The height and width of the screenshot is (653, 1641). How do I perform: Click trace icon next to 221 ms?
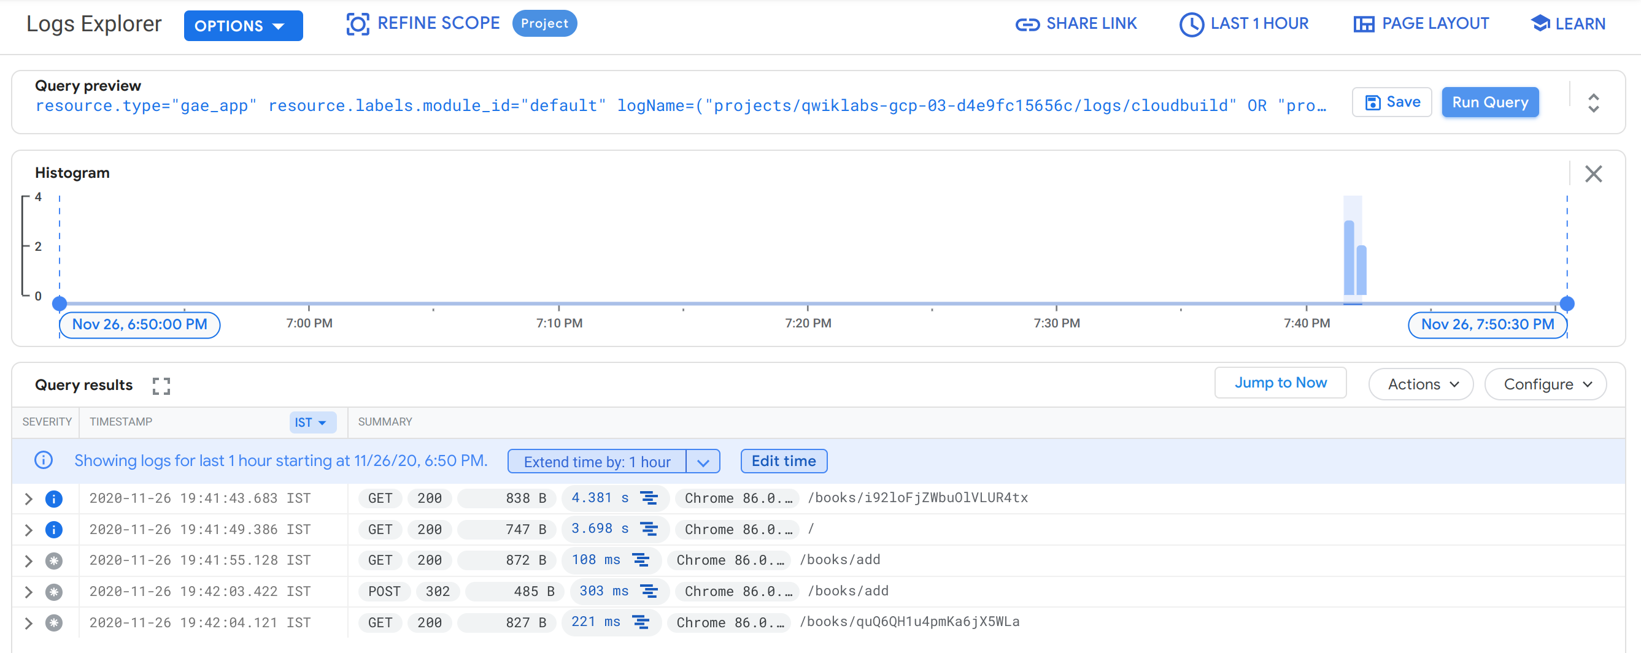click(640, 622)
